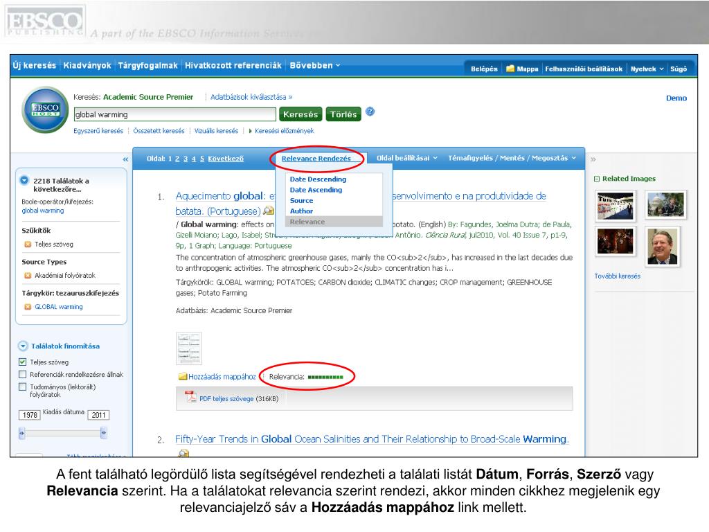Click the folder icon by Hozzáadás mappához
Screen dimensions: 709x532
pyautogui.click(x=183, y=376)
